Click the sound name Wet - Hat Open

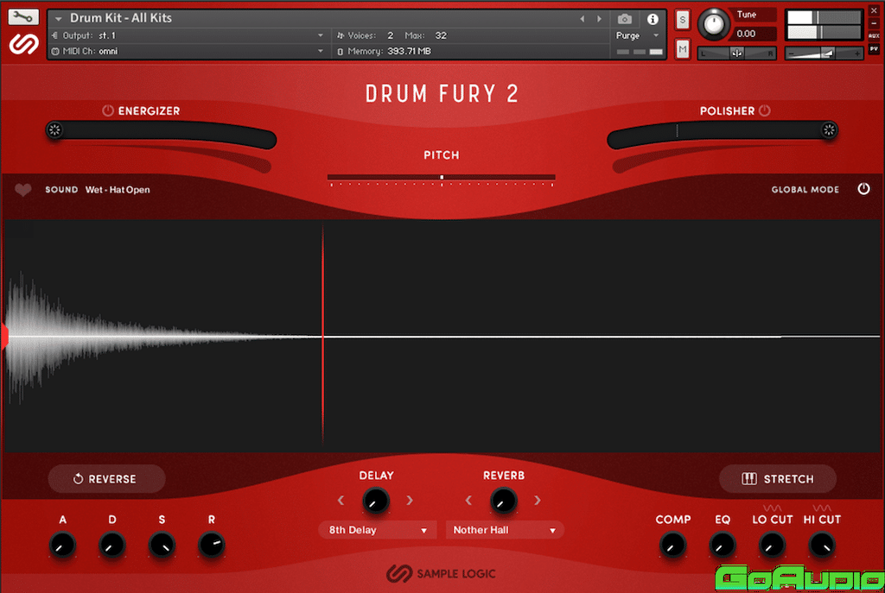click(x=118, y=190)
